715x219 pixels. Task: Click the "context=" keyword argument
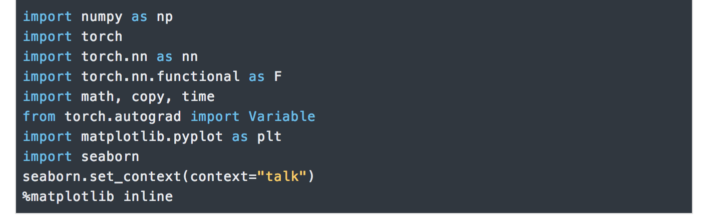(223, 177)
